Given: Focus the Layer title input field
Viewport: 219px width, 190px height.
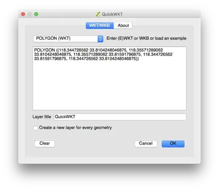Looking at the screenshot, I should [120, 117].
